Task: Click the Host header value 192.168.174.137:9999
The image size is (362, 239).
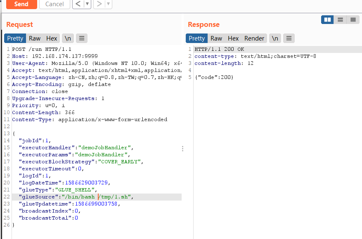Action: (x=65, y=56)
